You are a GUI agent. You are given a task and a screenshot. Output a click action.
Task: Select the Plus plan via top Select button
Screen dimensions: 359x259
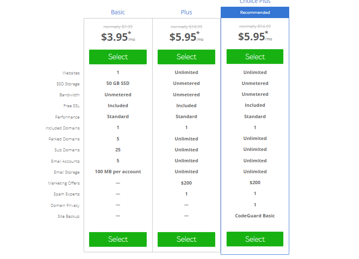[186, 57]
